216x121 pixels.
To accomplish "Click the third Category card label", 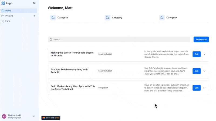I will (x=171, y=18).
